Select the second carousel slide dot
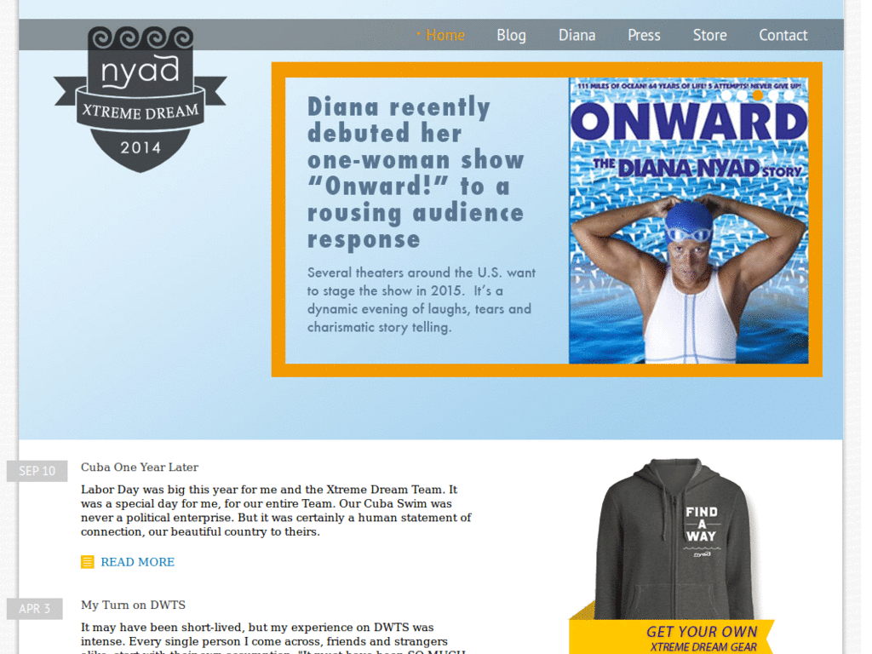872x654 pixels. click(x=742, y=95)
